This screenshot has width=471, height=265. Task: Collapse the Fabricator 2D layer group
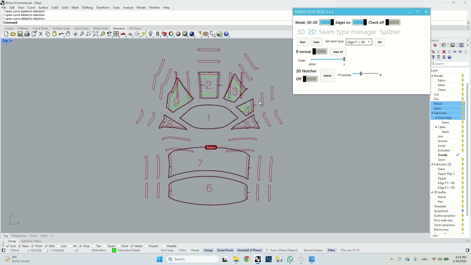coord(432,164)
